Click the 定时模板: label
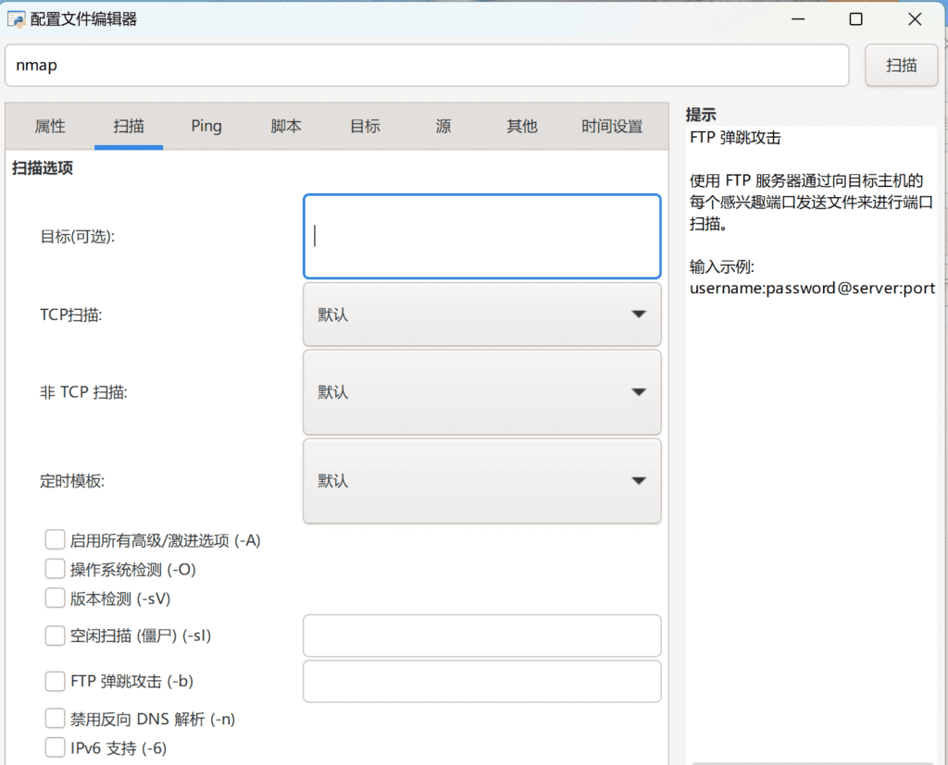 72,481
